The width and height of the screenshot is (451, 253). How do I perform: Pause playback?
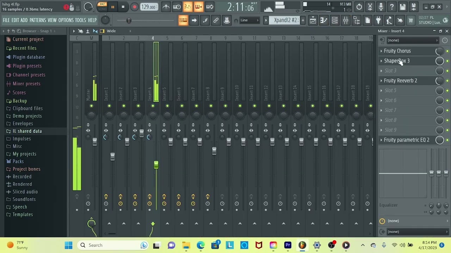point(112,7)
